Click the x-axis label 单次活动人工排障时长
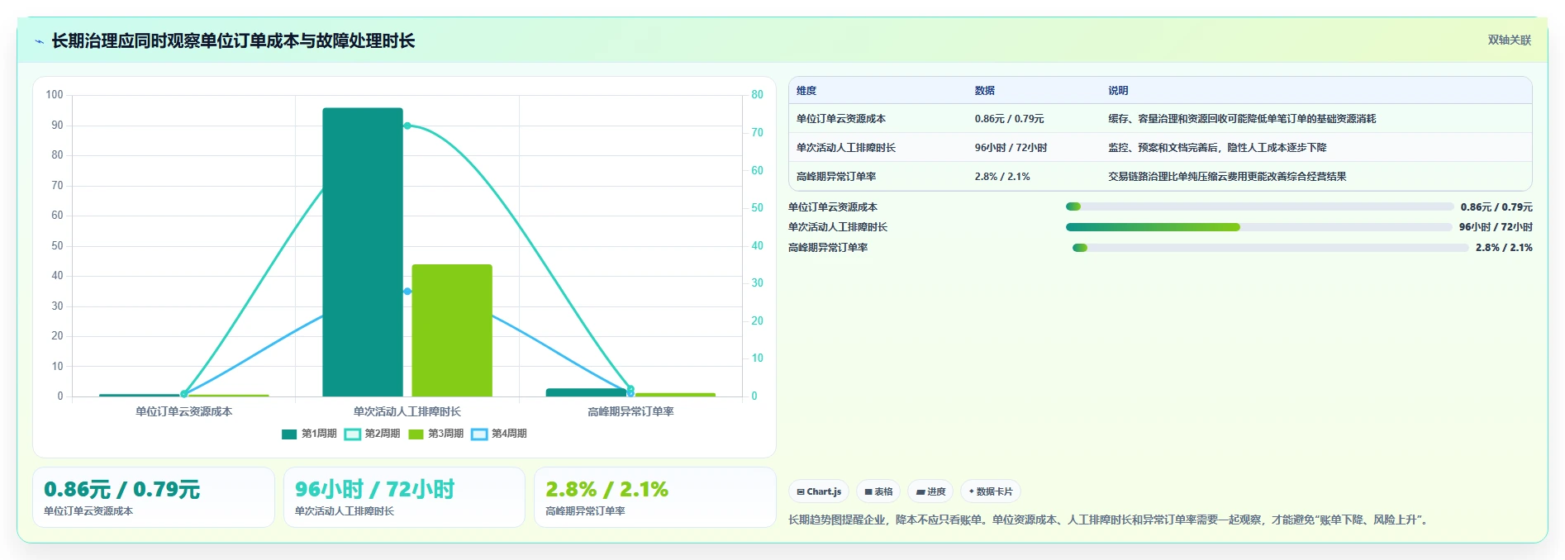 pyautogui.click(x=407, y=411)
